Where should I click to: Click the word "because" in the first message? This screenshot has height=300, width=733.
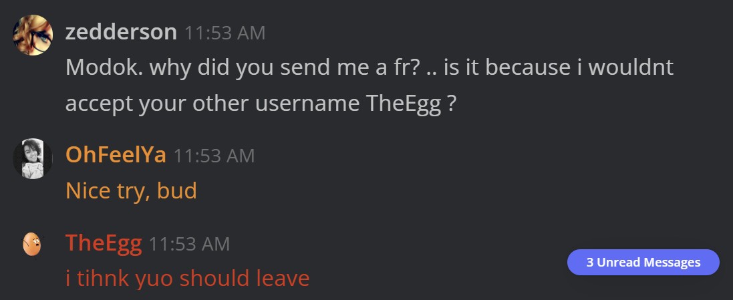(x=530, y=67)
